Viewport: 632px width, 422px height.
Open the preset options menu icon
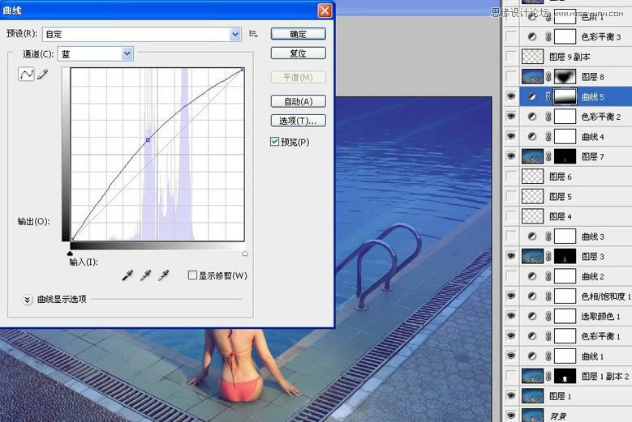click(x=253, y=34)
